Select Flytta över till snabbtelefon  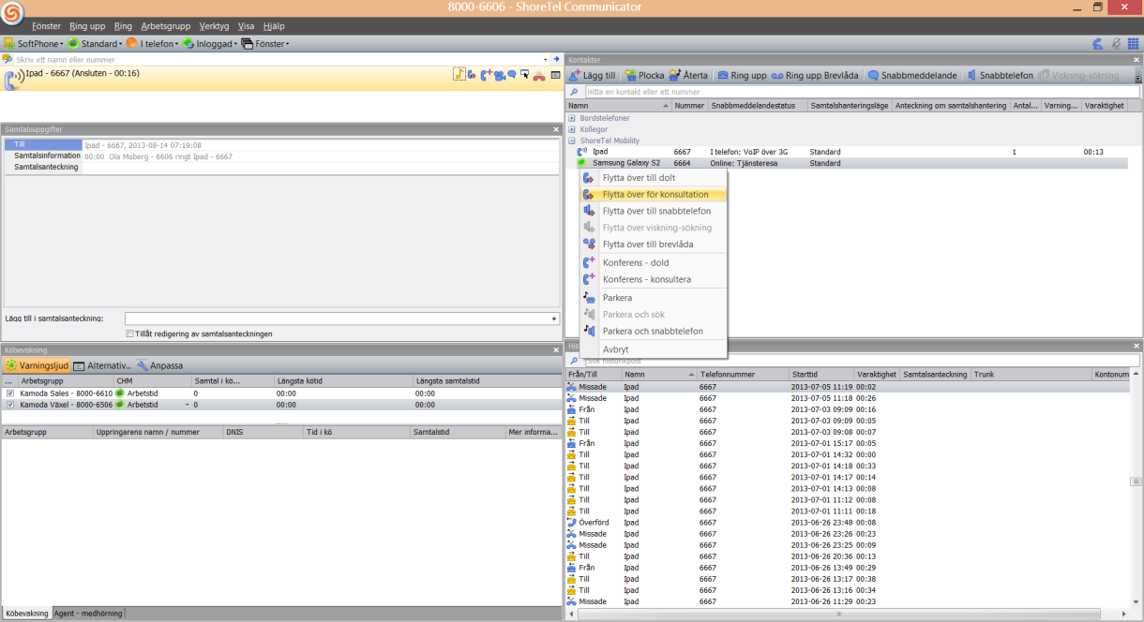(x=654, y=211)
